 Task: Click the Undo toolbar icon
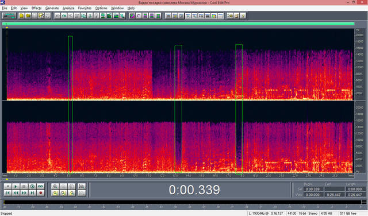click(57, 16)
